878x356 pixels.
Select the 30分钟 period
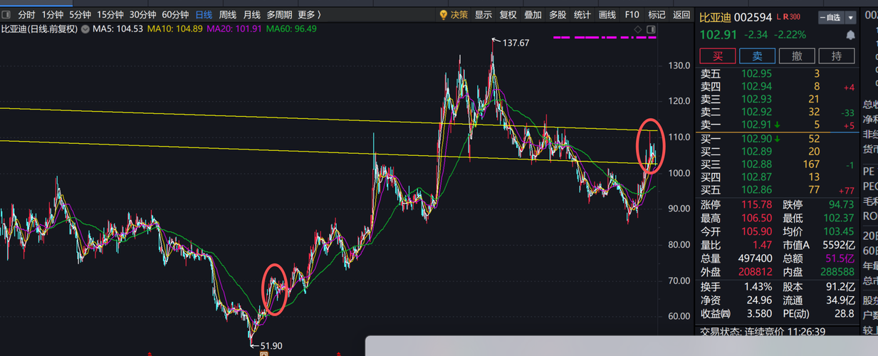[x=142, y=14]
